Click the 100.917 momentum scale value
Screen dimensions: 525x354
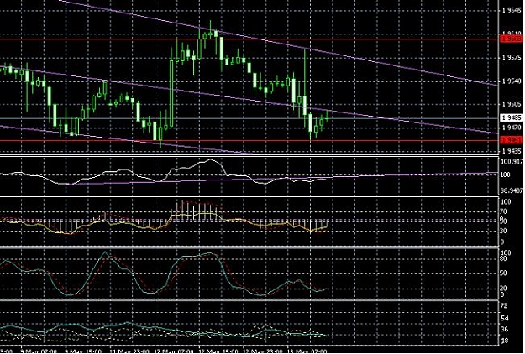(512, 162)
